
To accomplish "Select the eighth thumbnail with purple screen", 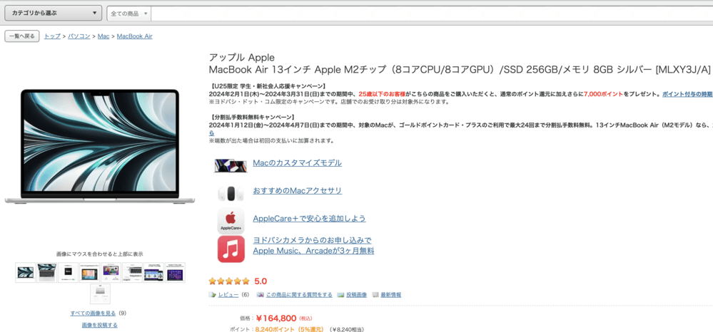I will [175, 272].
